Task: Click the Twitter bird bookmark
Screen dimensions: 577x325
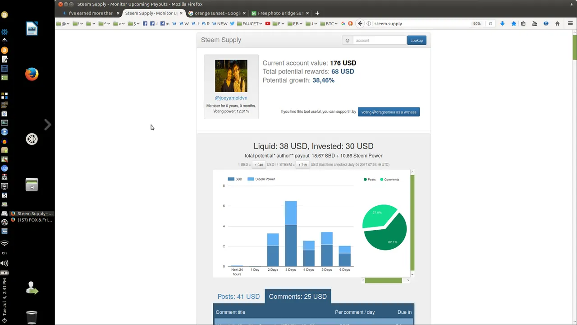Action: [232, 23]
